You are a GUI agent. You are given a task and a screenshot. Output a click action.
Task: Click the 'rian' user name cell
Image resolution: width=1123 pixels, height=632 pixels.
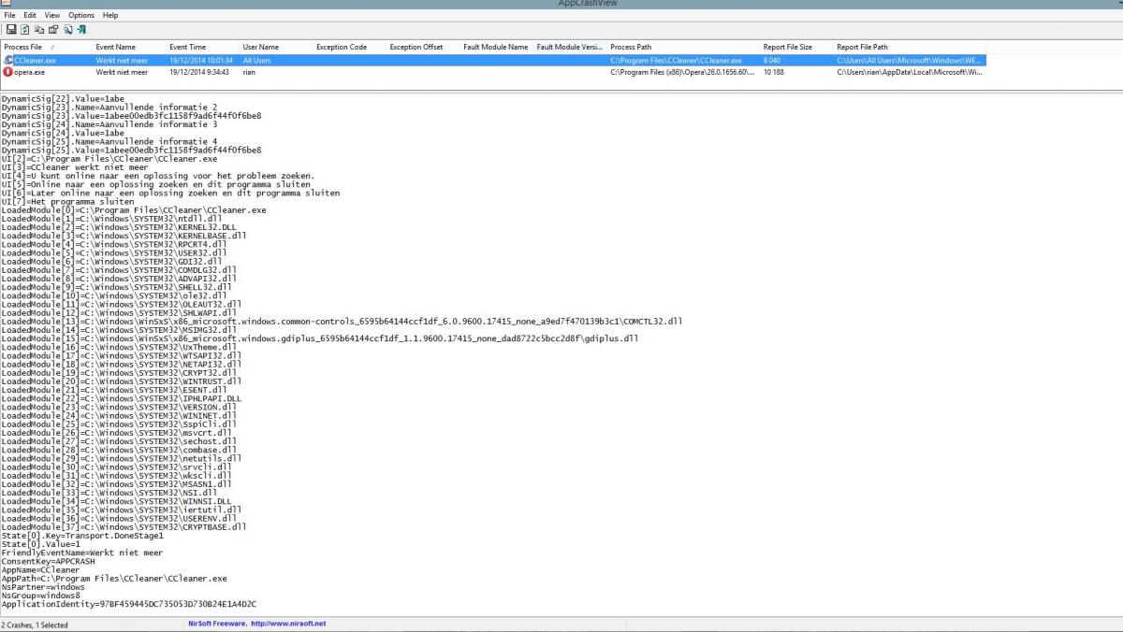tap(250, 71)
